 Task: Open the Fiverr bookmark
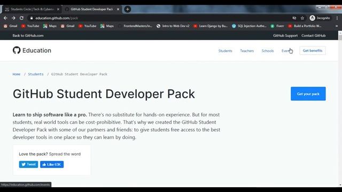pyautogui.click(x=277, y=26)
